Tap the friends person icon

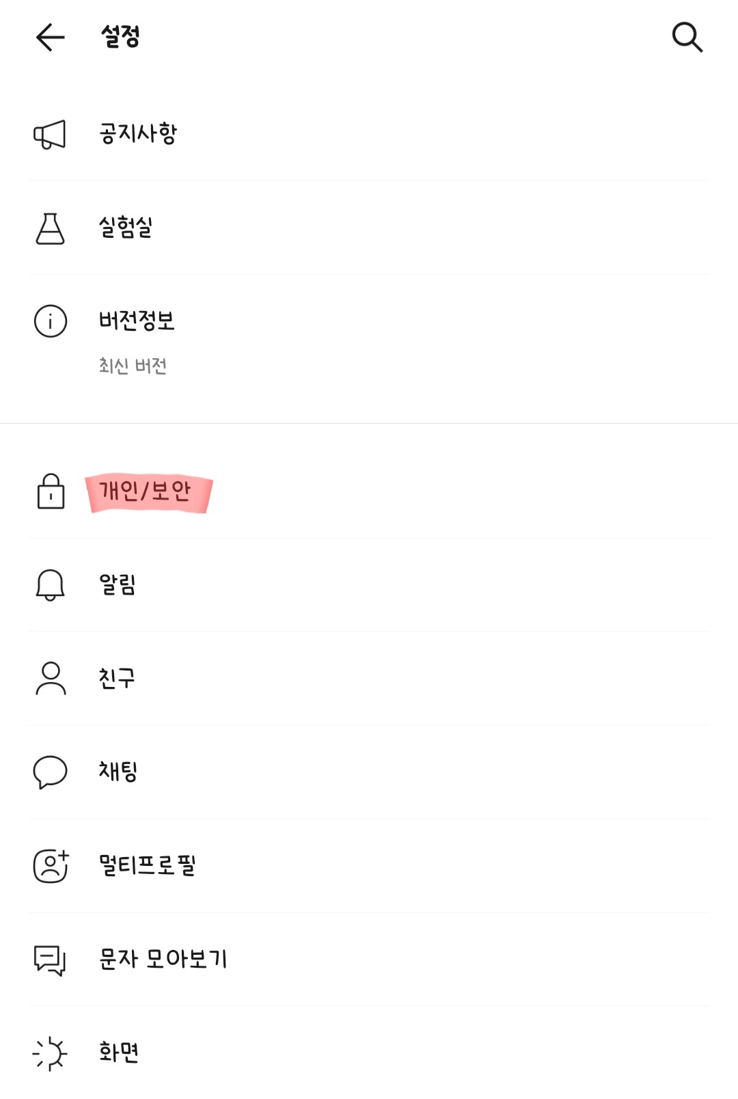point(50,678)
